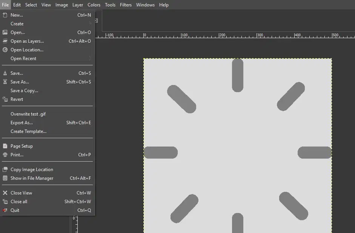
Task: Click the Open Location globe icon
Action: (5, 49)
